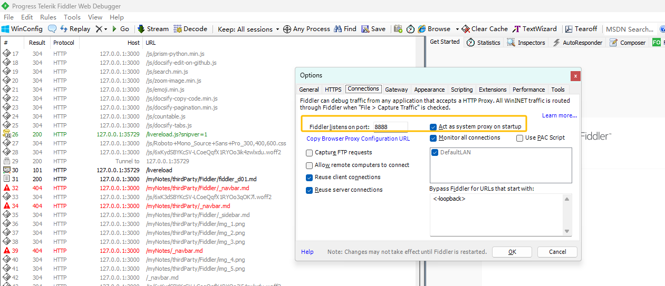665x286 pixels.
Task: Switch to the Get Started tab
Action: coord(445,42)
